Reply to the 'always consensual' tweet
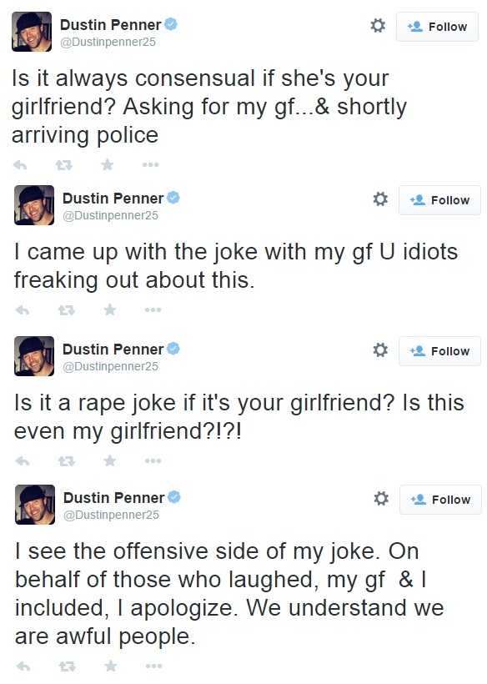Viewport: 487px width, 684px height. (20, 165)
